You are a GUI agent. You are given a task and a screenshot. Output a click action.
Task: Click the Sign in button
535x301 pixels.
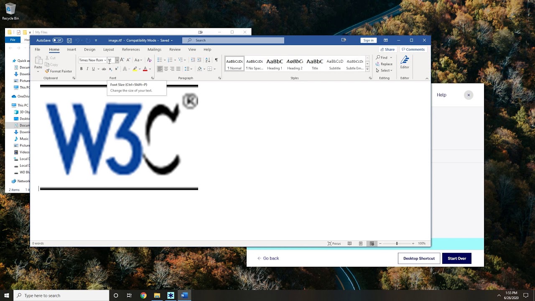(368, 40)
